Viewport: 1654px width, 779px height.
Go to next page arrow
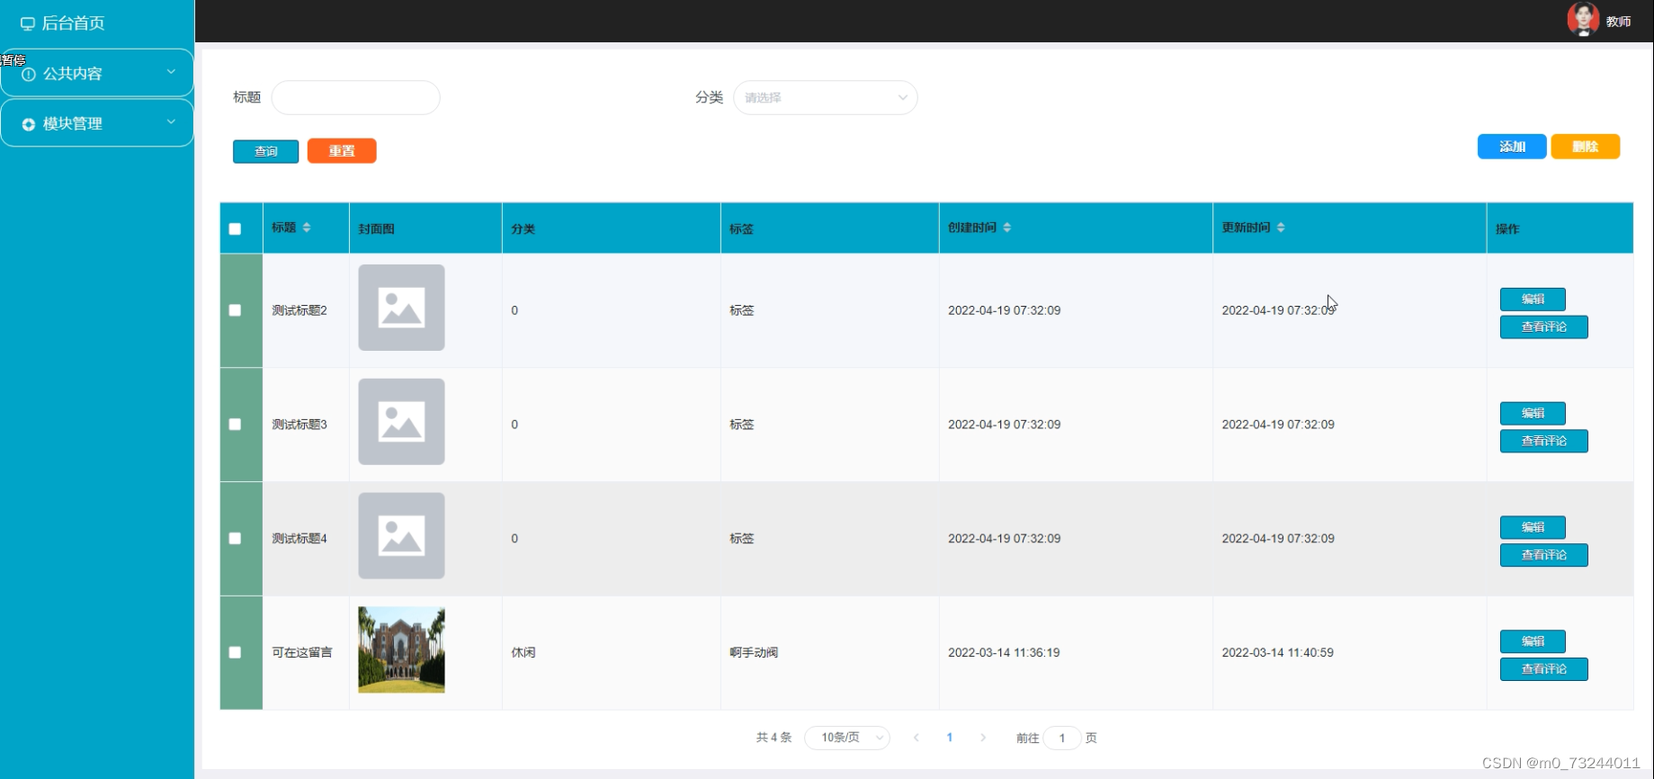[983, 738]
